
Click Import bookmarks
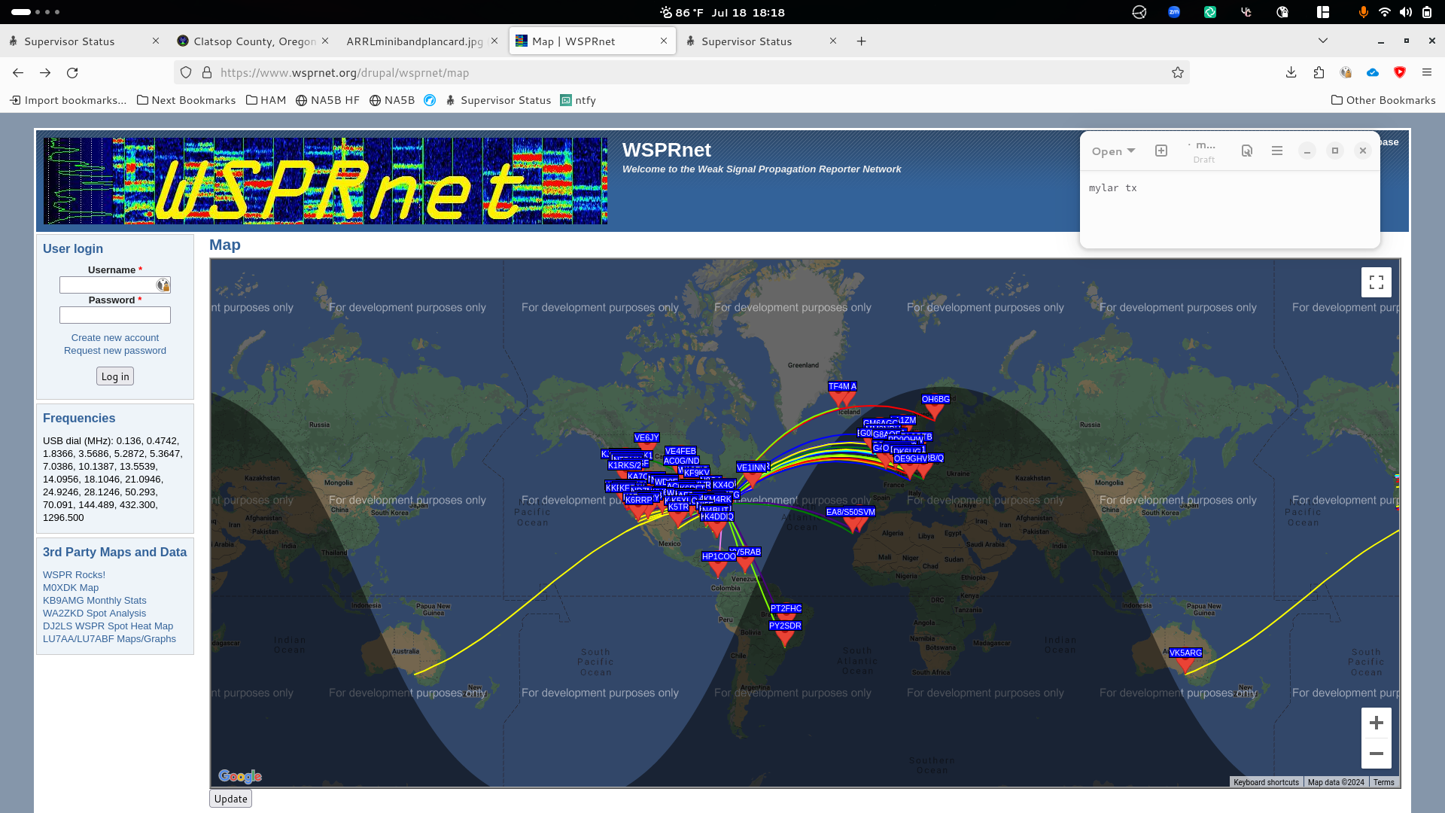coord(68,100)
